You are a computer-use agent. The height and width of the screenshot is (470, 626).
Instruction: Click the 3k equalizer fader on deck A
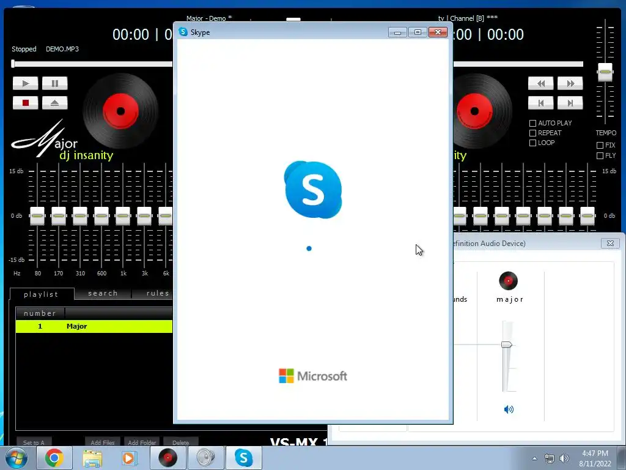click(x=144, y=216)
